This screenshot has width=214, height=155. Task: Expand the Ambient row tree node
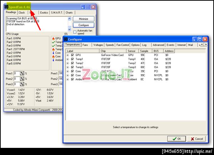[x=68, y=79]
